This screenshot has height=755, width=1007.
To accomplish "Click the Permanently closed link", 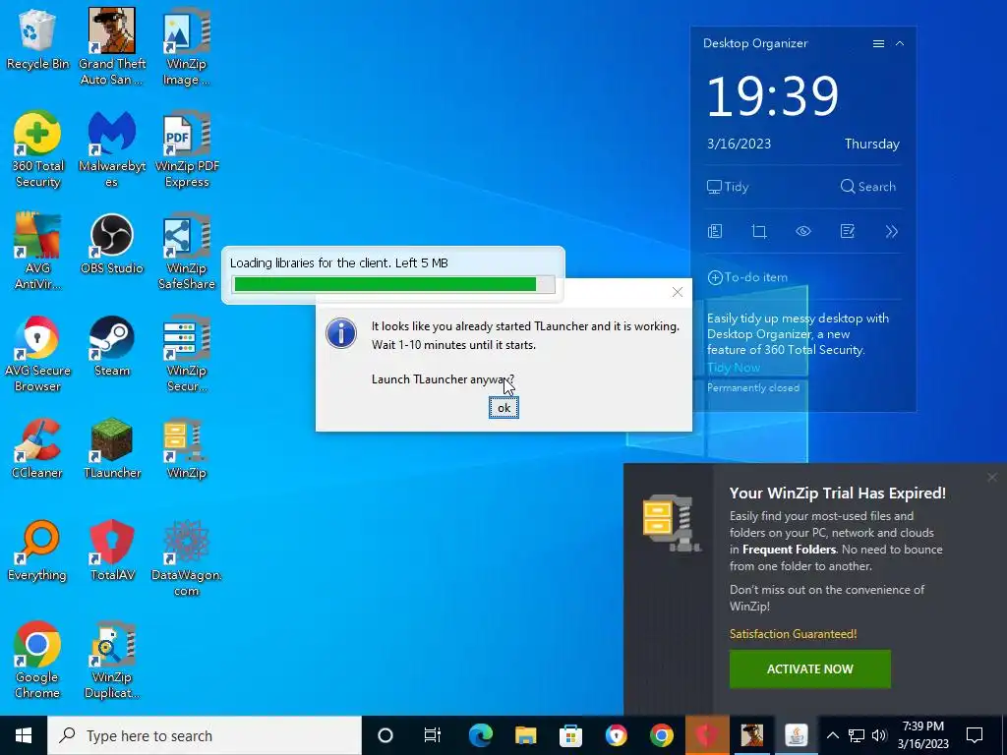I will (x=753, y=387).
